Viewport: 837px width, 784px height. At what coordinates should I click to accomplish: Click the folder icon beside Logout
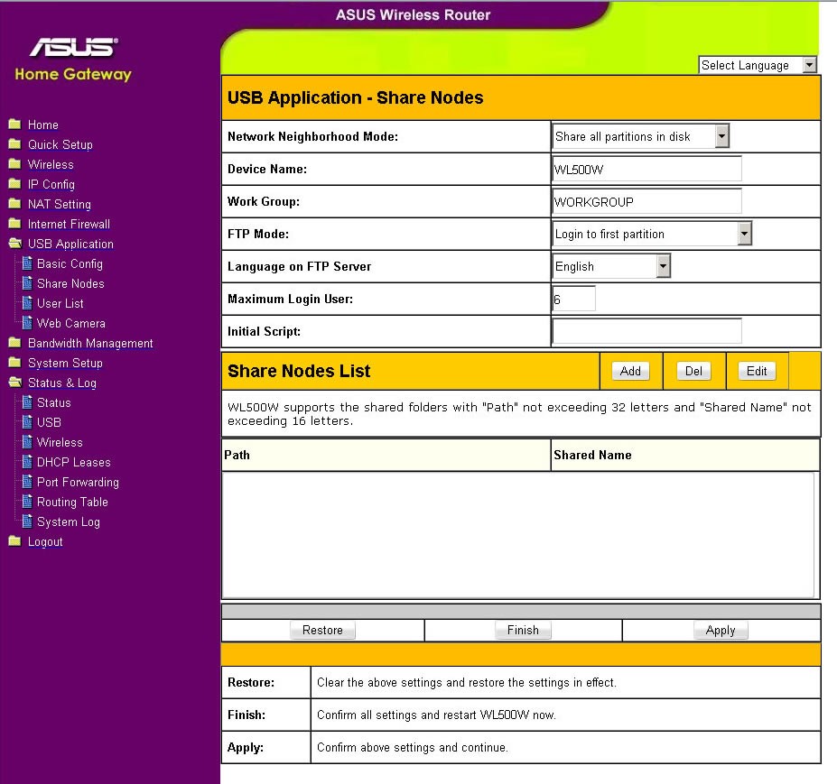pyautogui.click(x=15, y=541)
